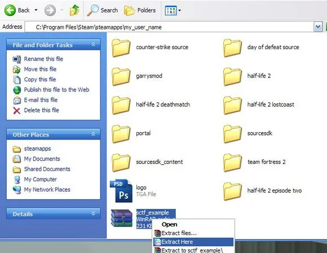
Task: Go to steamapps in Other Places
Action: point(38,149)
